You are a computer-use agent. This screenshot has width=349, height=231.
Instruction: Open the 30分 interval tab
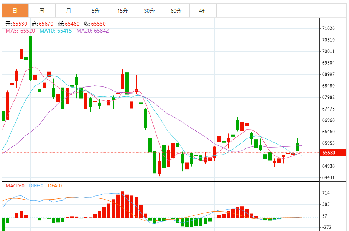click(149, 10)
